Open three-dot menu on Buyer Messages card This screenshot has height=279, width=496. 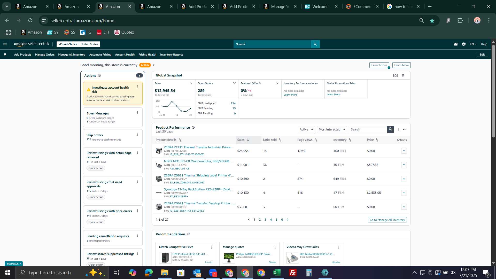click(138, 113)
